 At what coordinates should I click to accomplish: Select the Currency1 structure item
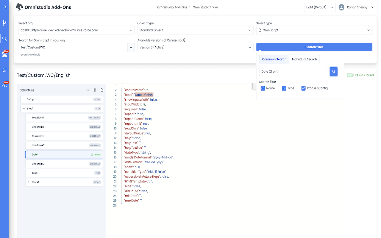(x=64, y=136)
